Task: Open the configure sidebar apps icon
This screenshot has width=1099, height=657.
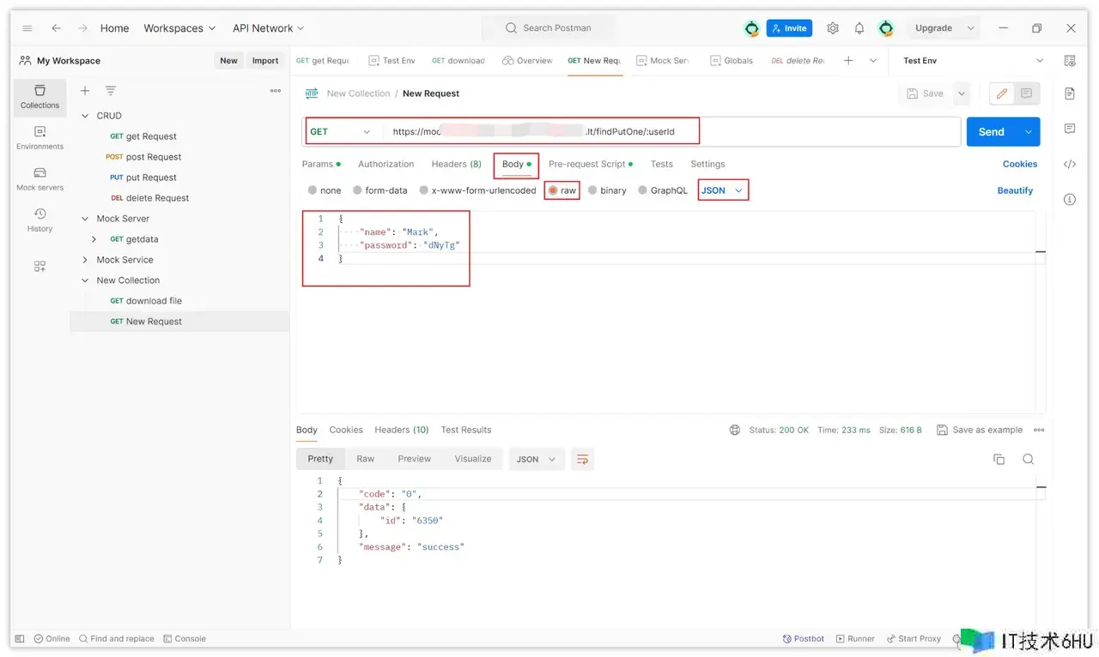Action: tap(39, 266)
